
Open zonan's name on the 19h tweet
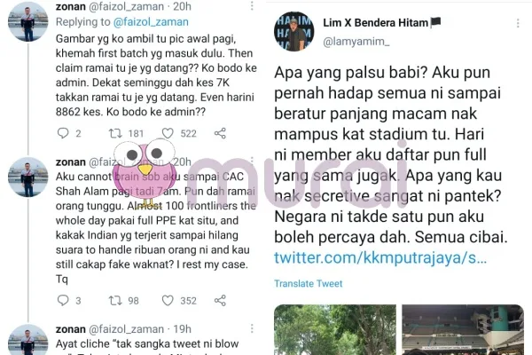(71, 329)
